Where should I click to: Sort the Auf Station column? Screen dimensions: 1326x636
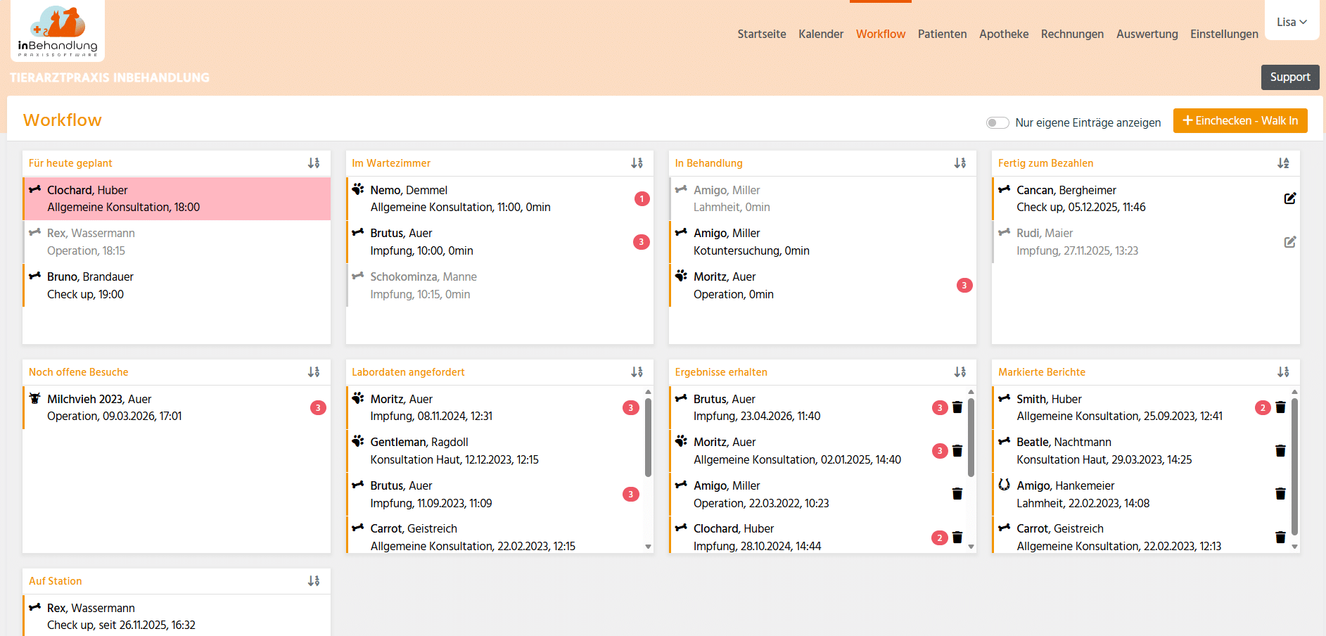[x=314, y=581]
